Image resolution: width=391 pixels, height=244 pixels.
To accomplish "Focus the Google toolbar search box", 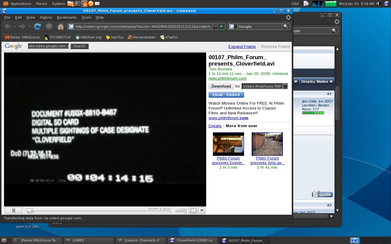I will 259,27.
